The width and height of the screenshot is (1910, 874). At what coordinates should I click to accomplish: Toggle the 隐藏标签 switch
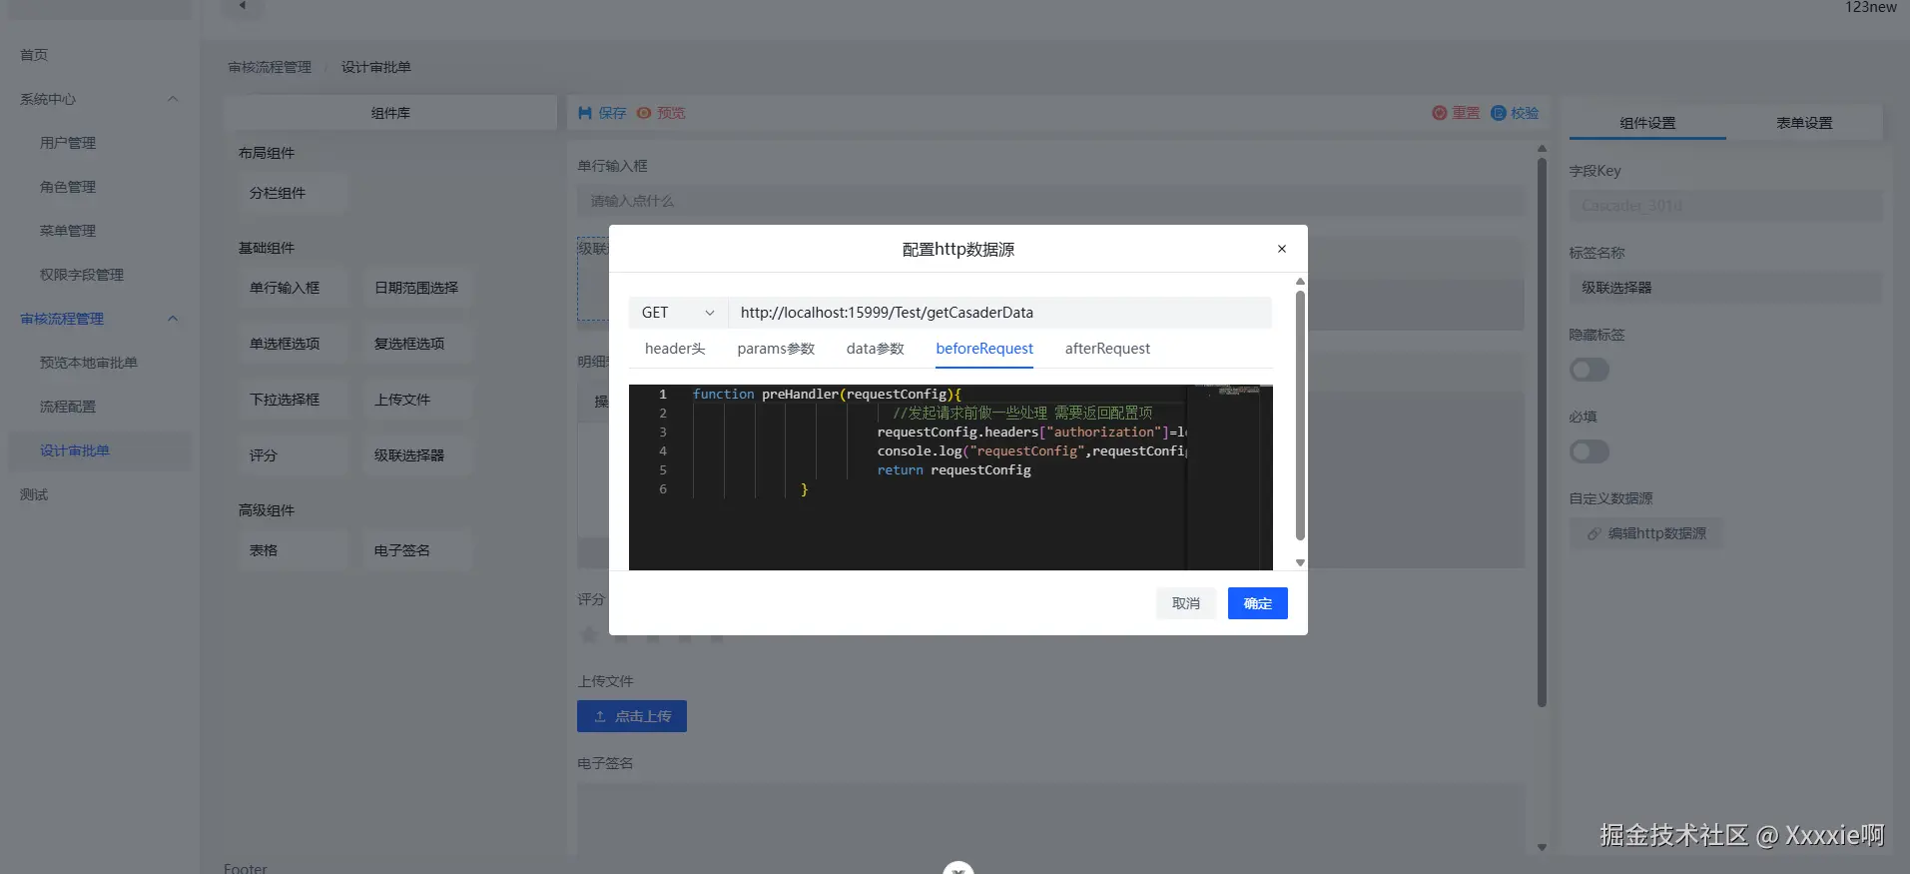click(x=1590, y=371)
